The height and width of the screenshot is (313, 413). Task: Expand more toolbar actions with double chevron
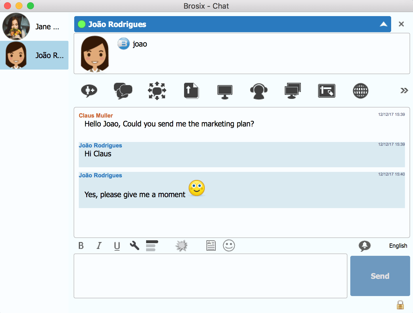[404, 91]
